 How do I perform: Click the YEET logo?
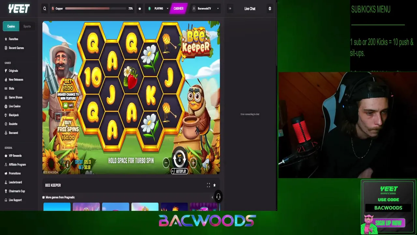[x=19, y=9]
